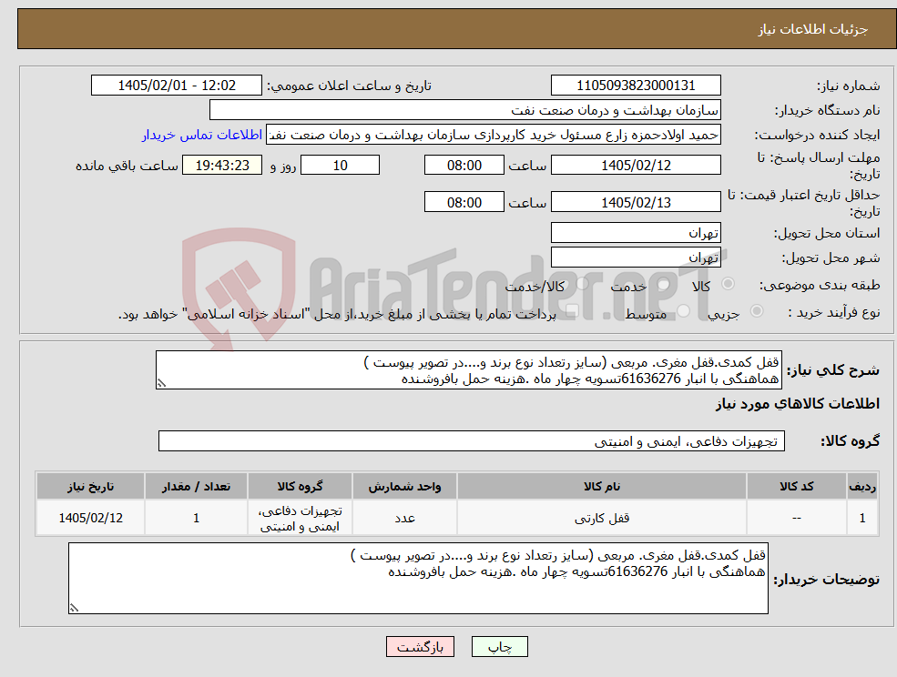
Task: Click the label ساعت باقی مانده
Action: click(127, 166)
